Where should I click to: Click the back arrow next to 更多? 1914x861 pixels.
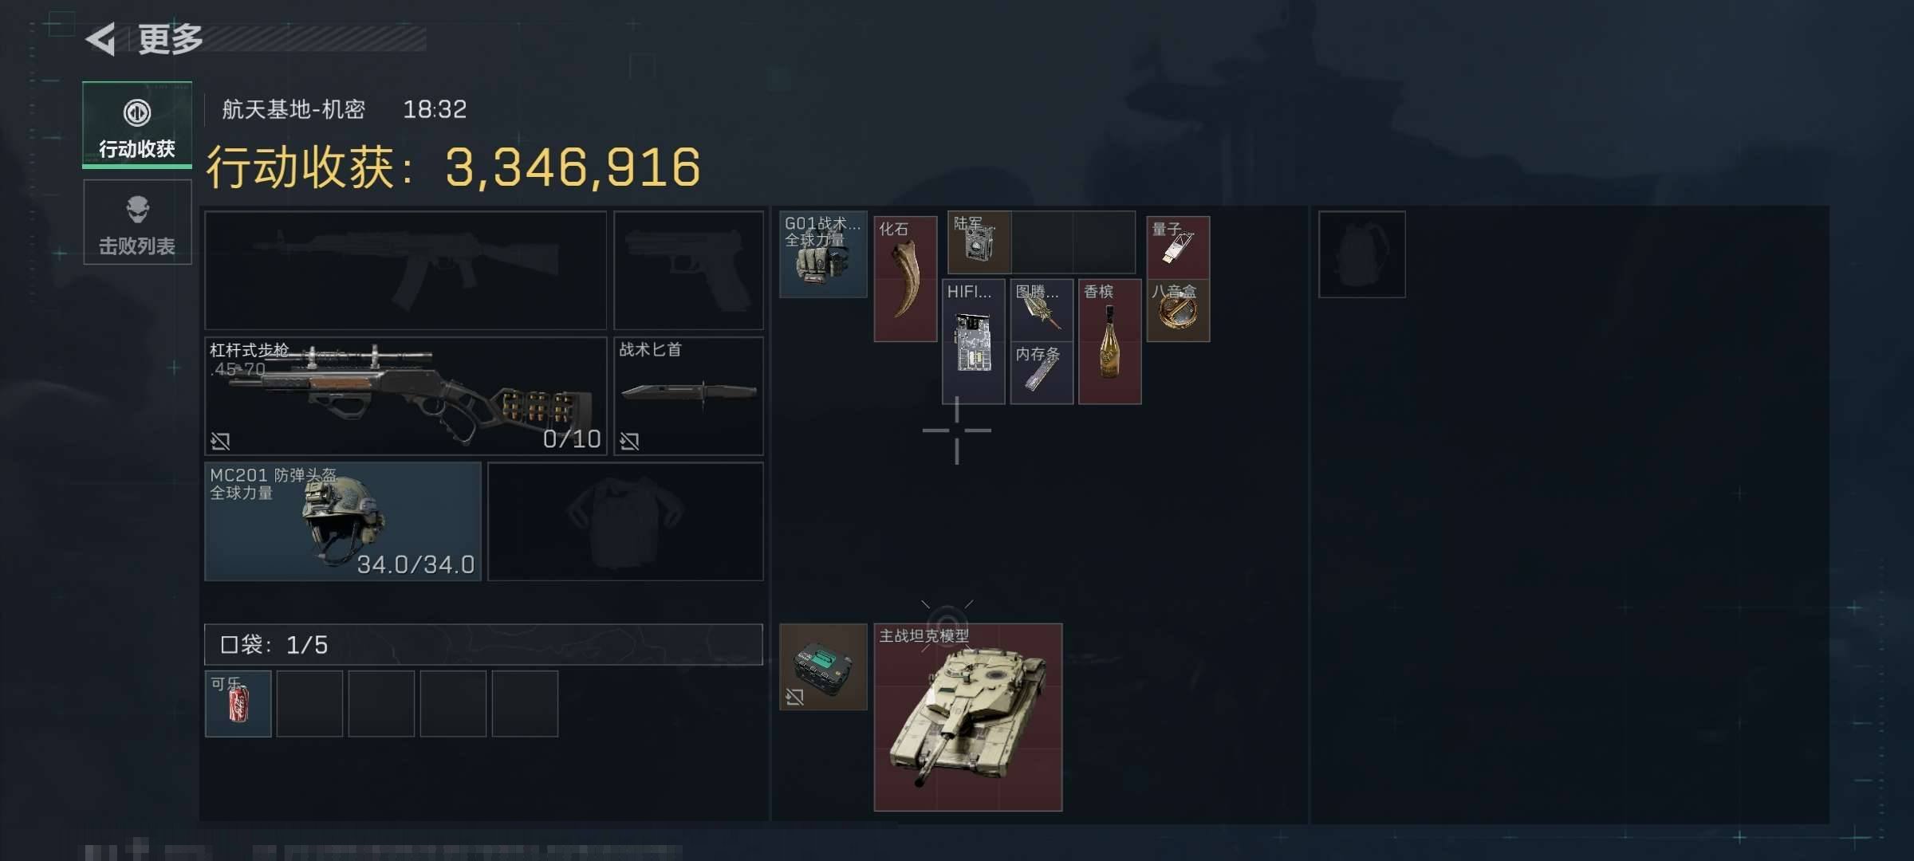(101, 39)
